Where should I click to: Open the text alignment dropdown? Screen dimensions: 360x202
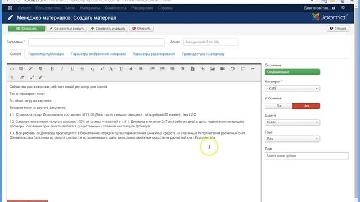point(142,68)
